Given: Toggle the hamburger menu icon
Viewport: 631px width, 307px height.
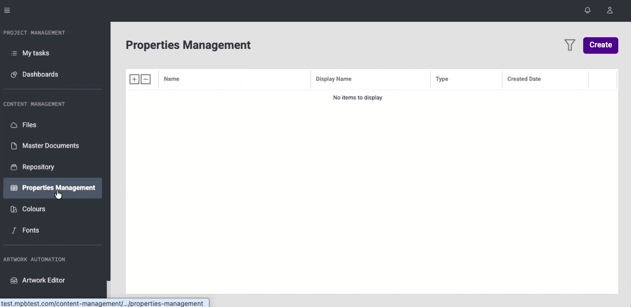Looking at the screenshot, I should pos(7,11).
